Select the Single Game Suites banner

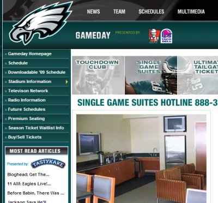click(x=151, y=75)
